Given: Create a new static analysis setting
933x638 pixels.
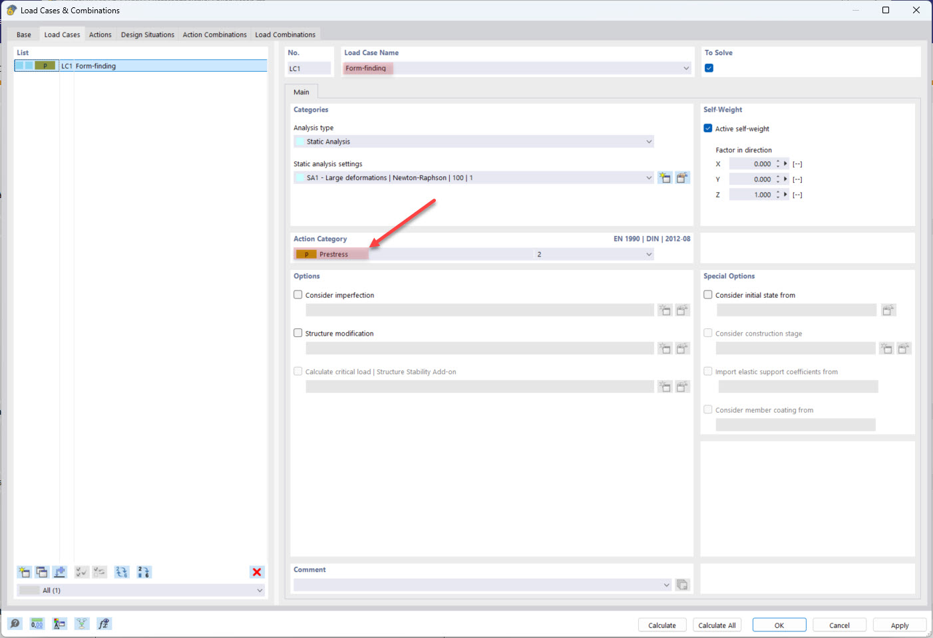Looking at the screenshot, I should pyautogui.click(x=665, y=177).
